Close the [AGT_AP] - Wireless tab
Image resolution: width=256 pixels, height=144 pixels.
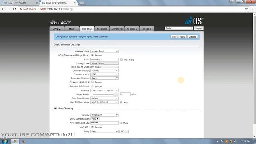tap(75, 3)
